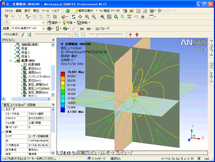The image size is (215, 162).
Task: Click the プローブ button
Action: click(x=102, y=29)
